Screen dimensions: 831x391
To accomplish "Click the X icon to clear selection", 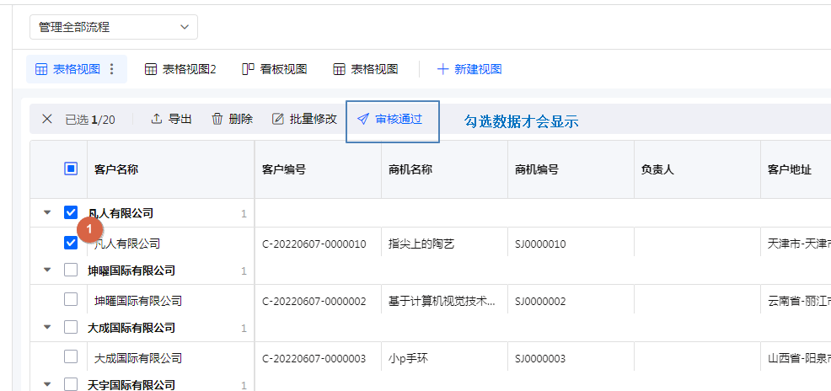I will (x=47, y=120).
